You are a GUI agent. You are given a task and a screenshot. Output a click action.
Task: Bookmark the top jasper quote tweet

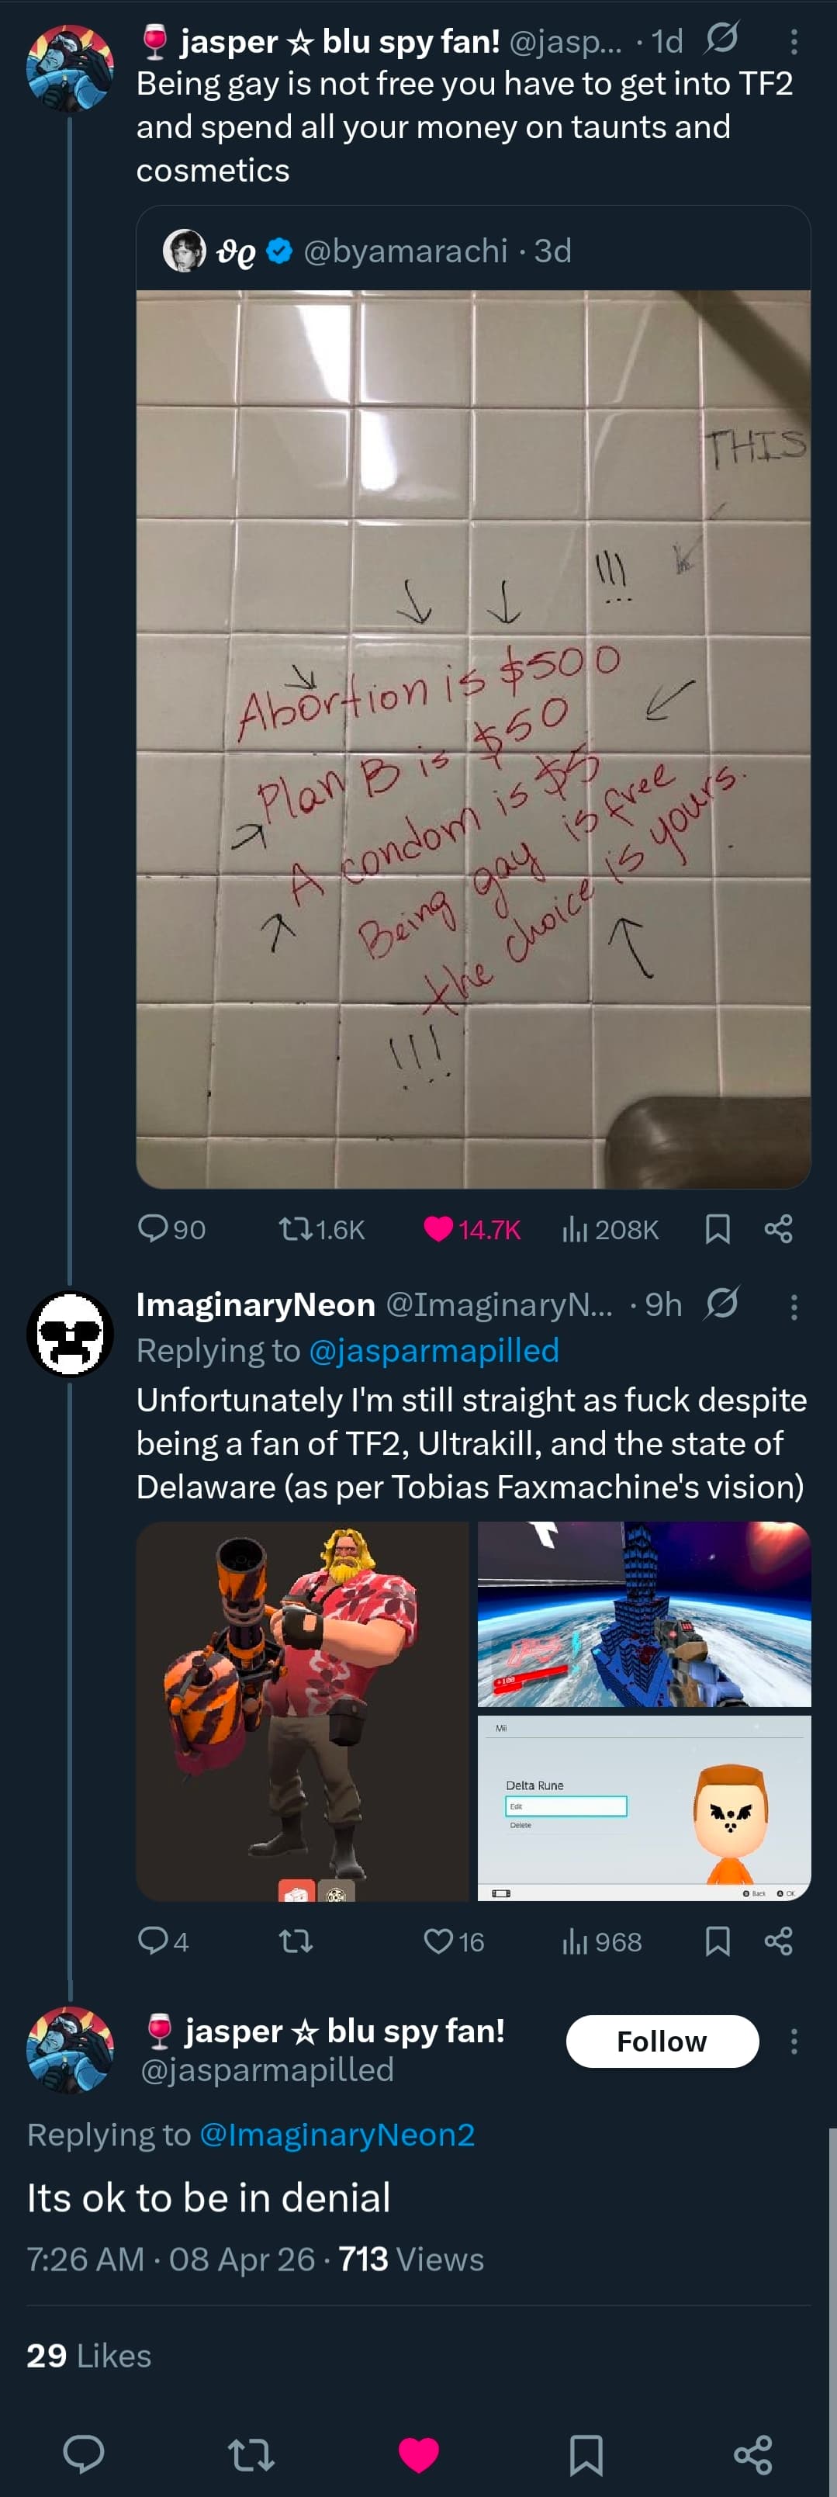click(717, 1229)
